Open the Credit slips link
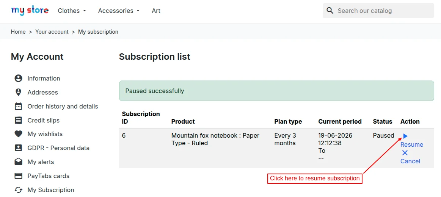Viewport: 441px width, 197px height. coord(44,120)
